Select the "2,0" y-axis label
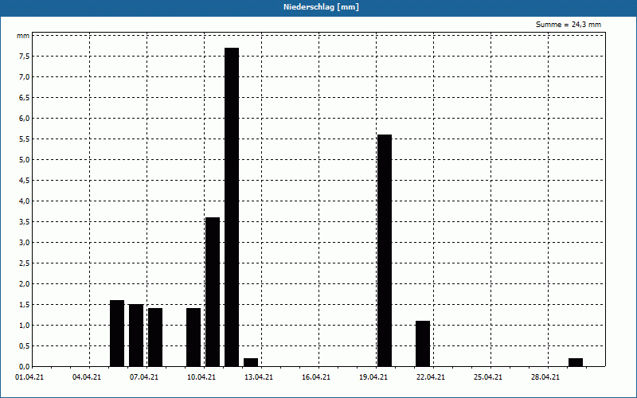The height and width of the screenshot is (398, 637). pos(25,284)
